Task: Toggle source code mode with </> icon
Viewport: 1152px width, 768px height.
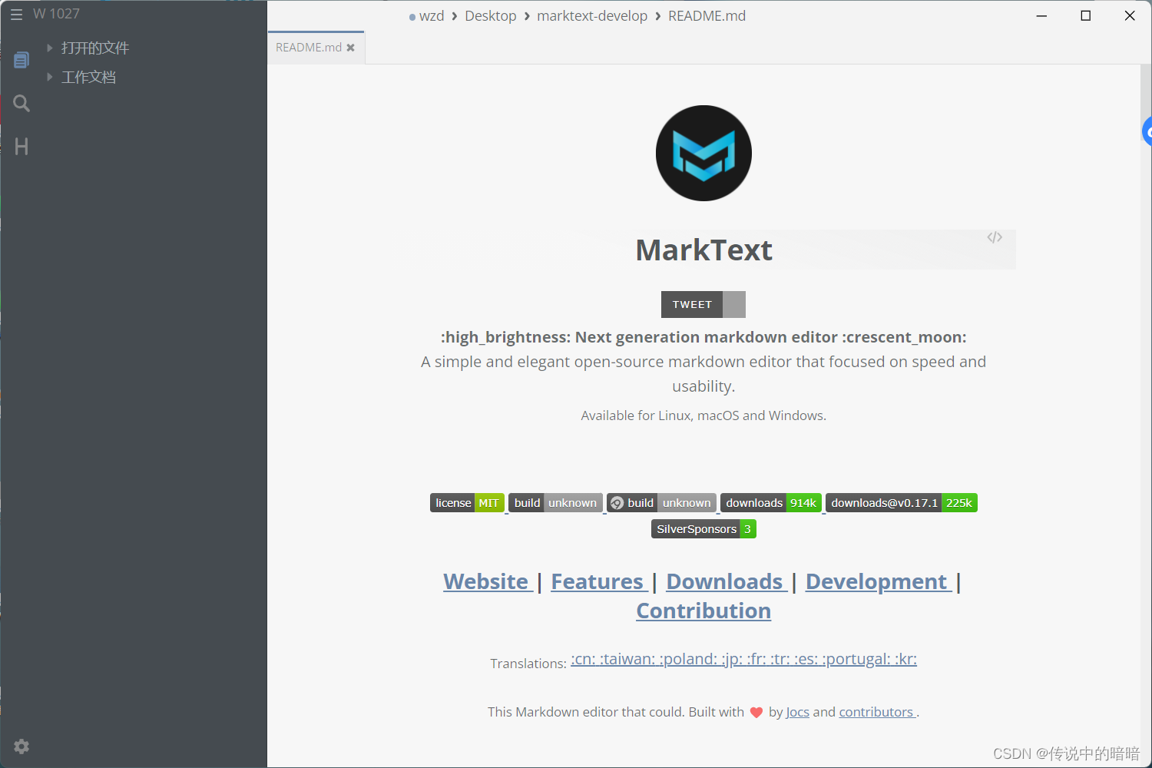Action: pyautogui.click(x=995, y=237)
